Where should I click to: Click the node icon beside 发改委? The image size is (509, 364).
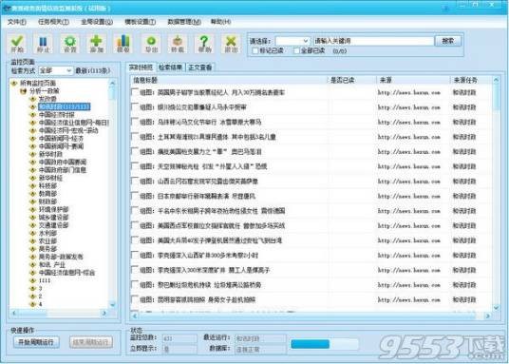(x=32, y=99)
